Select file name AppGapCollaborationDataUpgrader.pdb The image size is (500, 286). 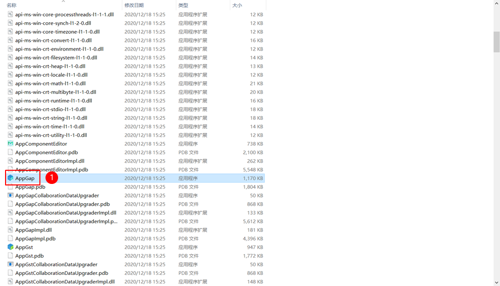[63, 204]
